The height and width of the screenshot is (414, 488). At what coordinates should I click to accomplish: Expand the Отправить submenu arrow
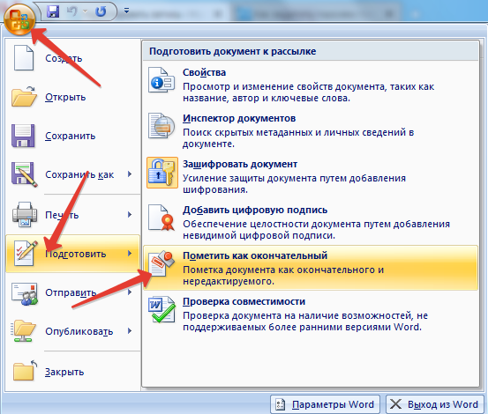pyautogui.click(x=130, y=292)
